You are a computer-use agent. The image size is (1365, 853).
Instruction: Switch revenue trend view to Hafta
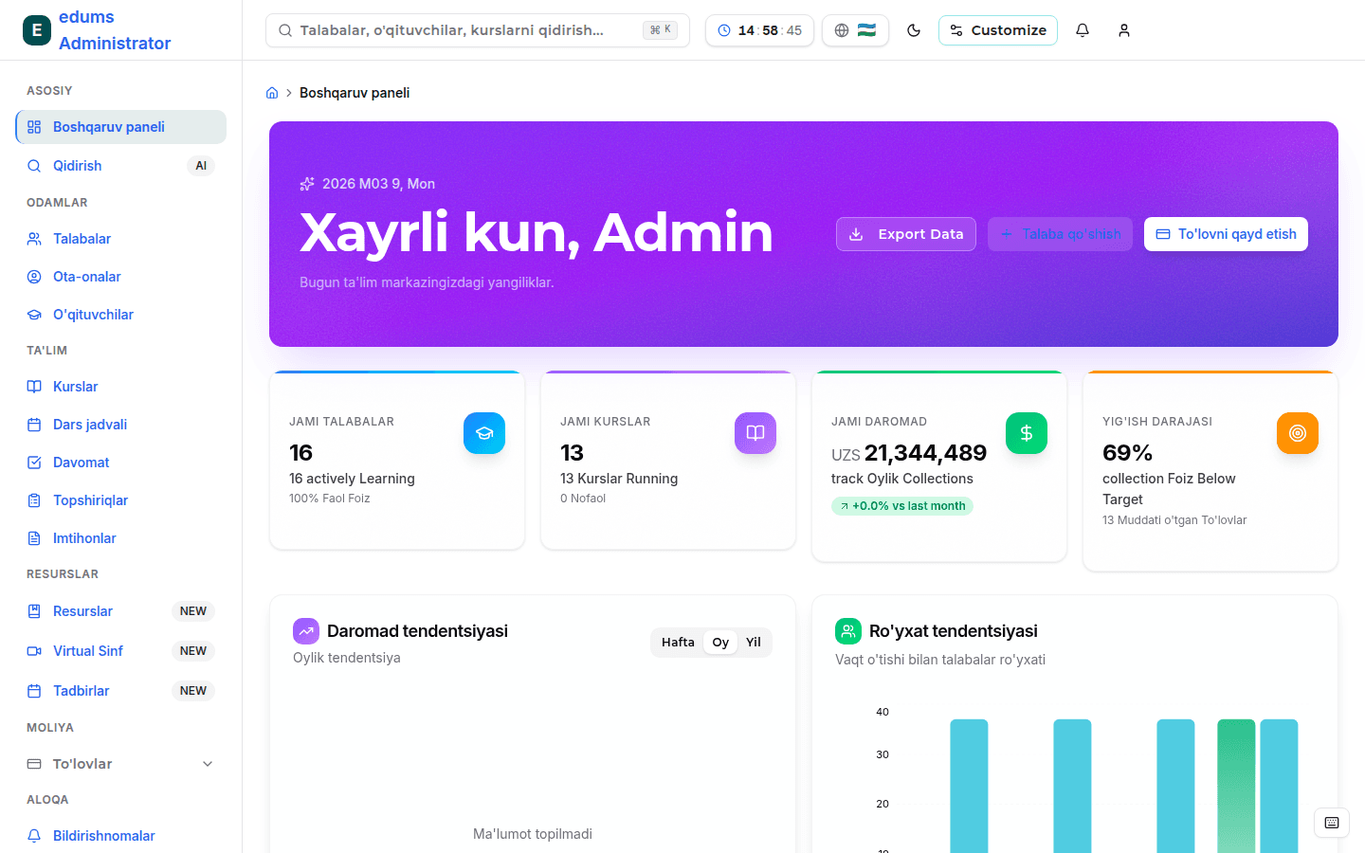(x=678, y=642)
